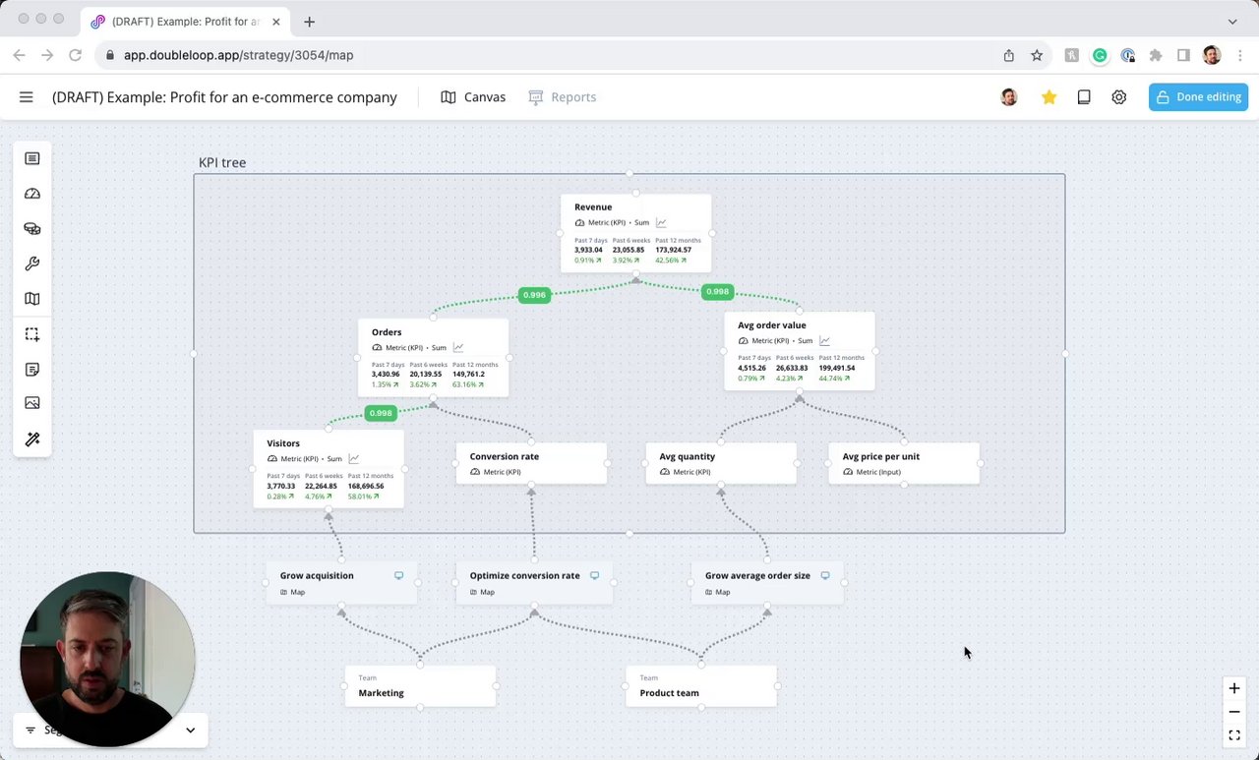Open the Chrome profile avatar
The width and height of the screenshot is (1259, 760).
(x=1212, y=55)
